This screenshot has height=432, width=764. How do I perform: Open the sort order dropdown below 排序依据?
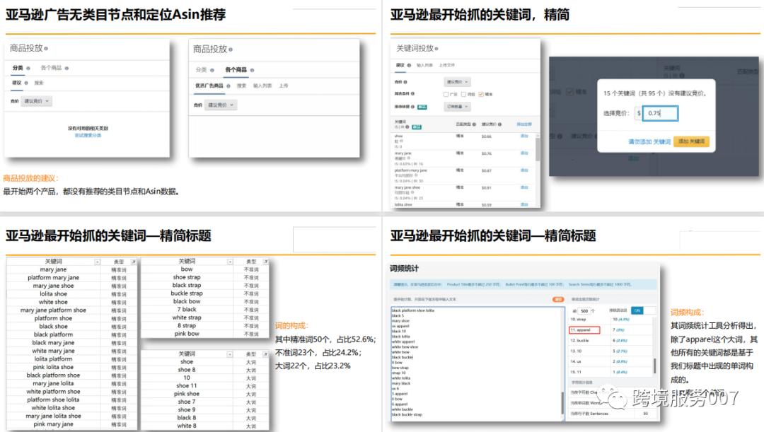[458, 107]
